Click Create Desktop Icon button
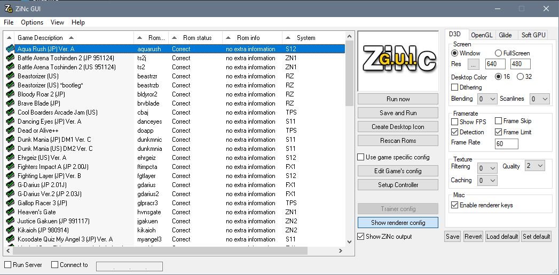559x275 pixels. (398, 127)
